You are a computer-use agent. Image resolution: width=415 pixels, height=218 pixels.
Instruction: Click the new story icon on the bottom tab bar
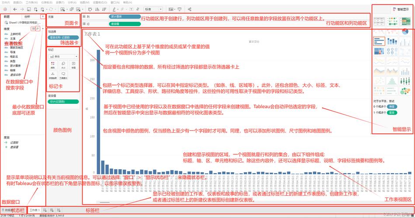pos(59,210)
